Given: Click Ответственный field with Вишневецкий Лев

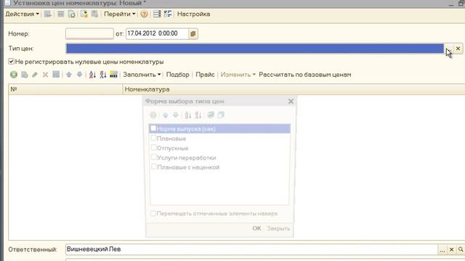Looking at the screenshot, I should pyautogui.click(x=251, y=249).
